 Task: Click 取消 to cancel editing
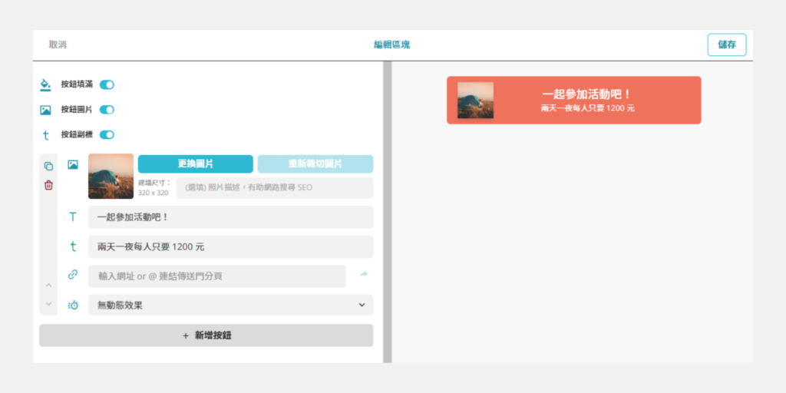(58, 45)
